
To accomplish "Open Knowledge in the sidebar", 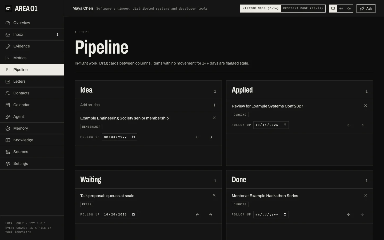I will tap(32, 140).
